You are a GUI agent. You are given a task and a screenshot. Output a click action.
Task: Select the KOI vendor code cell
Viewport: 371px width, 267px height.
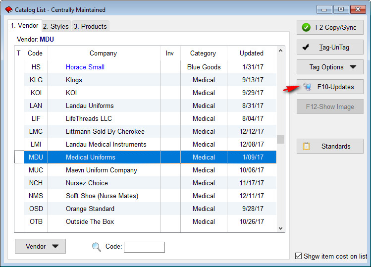[36, 93]
